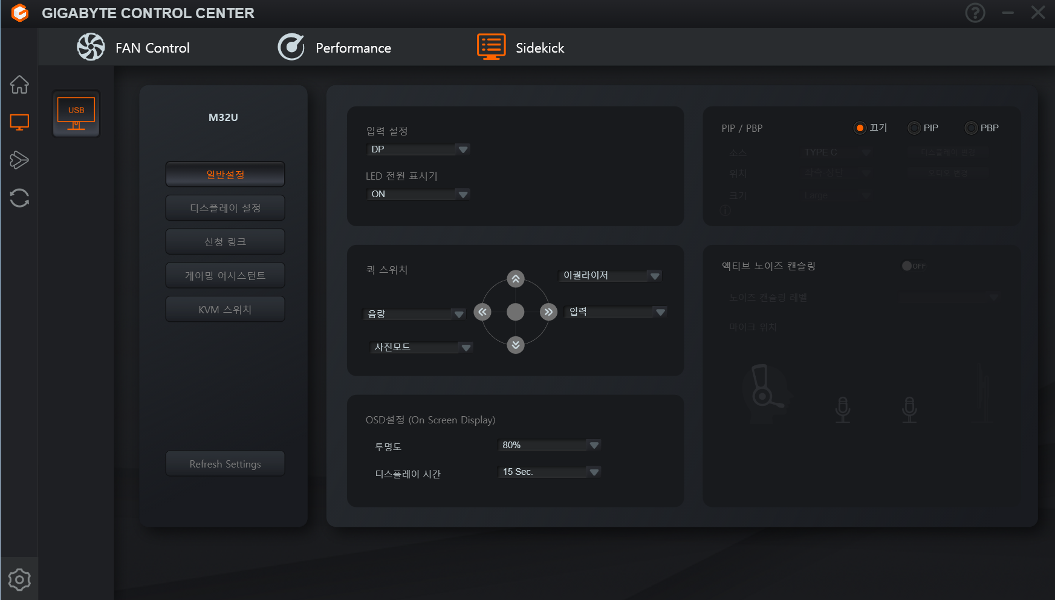Viewport: 1055px width, 600px height.
Task: Click the Gigabyte logo in the title bar
Action: tap(20, 13)
